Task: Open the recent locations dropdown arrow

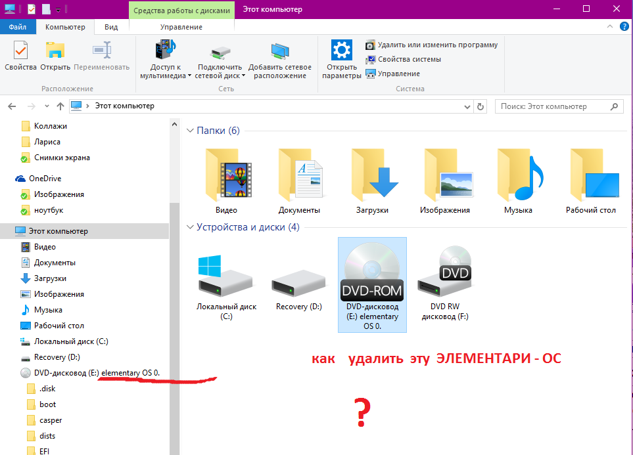Action: (x=47, y=106)
